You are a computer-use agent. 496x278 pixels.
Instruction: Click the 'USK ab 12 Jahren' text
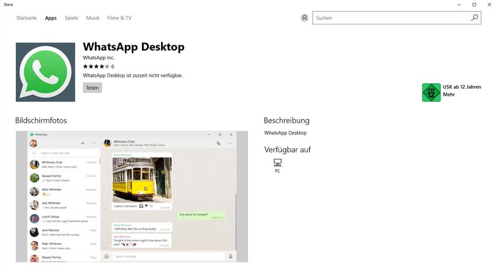(x=462, y=87)
